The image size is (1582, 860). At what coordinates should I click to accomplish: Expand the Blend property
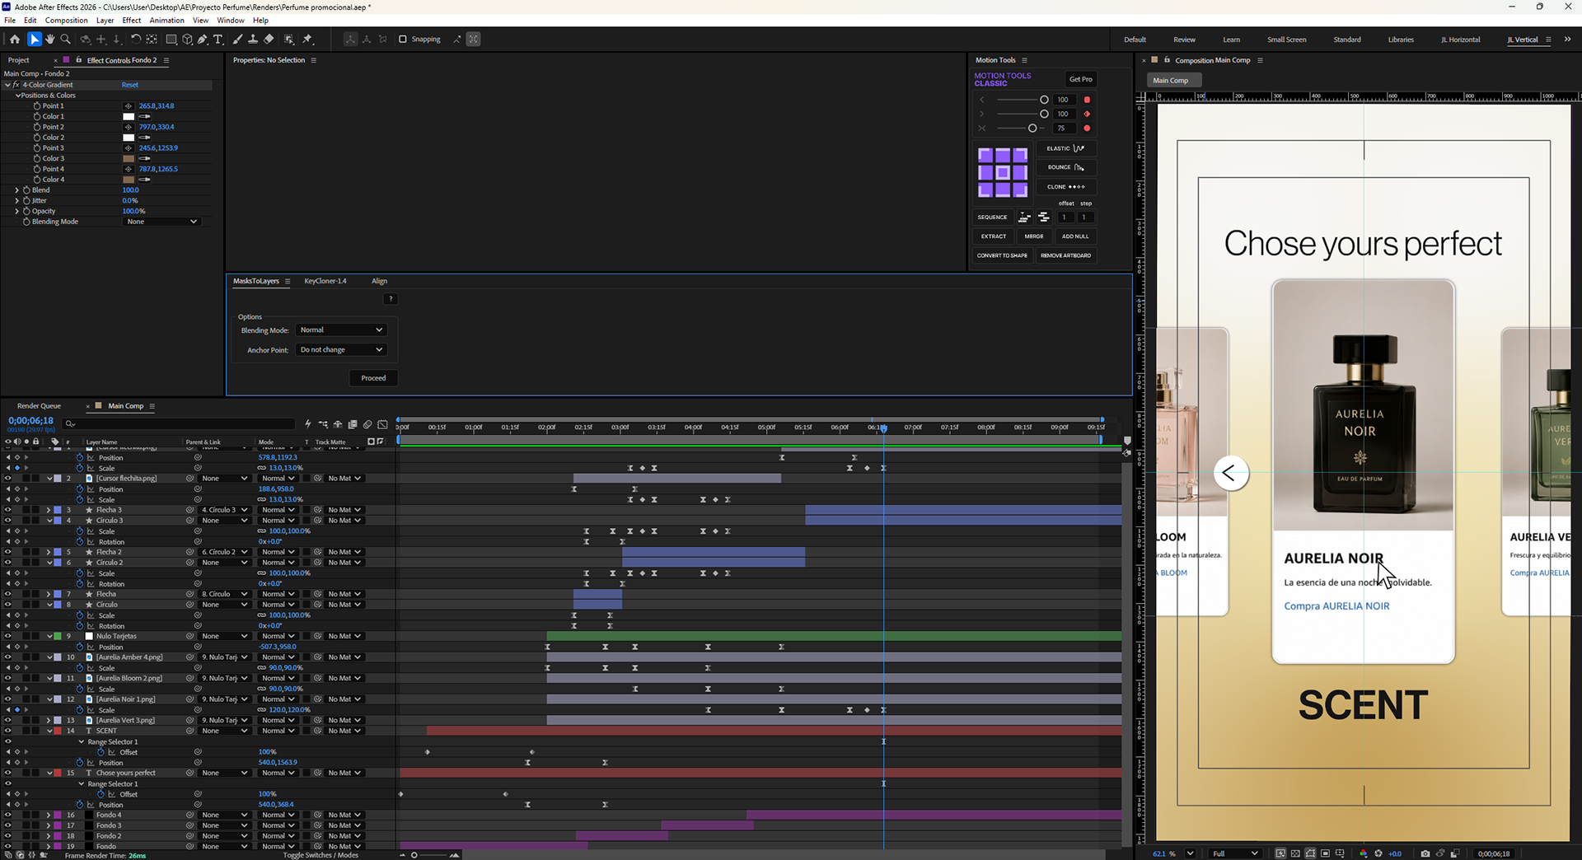click(16, 190)
